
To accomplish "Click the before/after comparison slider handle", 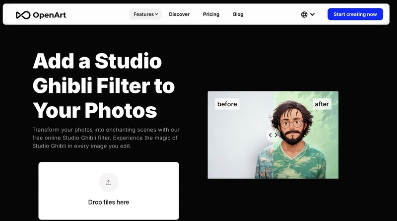I will point(273,135).
